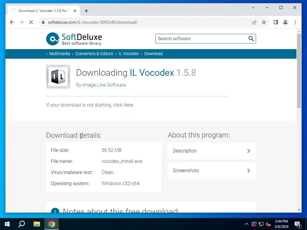The image size is (307, 230).
Task: Open the Converters & Editors breadcrumb
Action: (94, 54)
